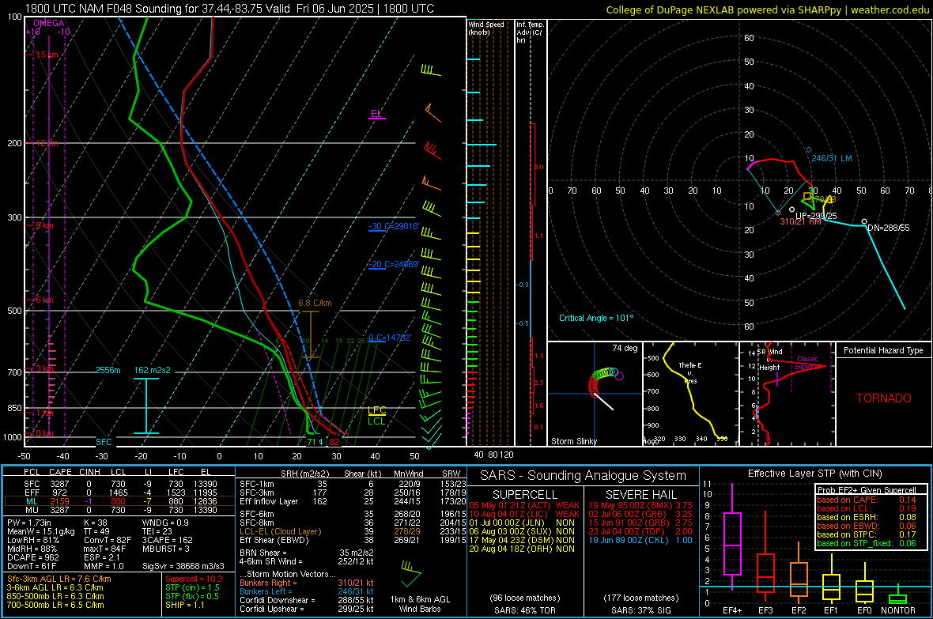Click the SARS - Sounding Analogue System title
Image resolution: width=933 pixels, height=619 pixels.
pos(584,476)
